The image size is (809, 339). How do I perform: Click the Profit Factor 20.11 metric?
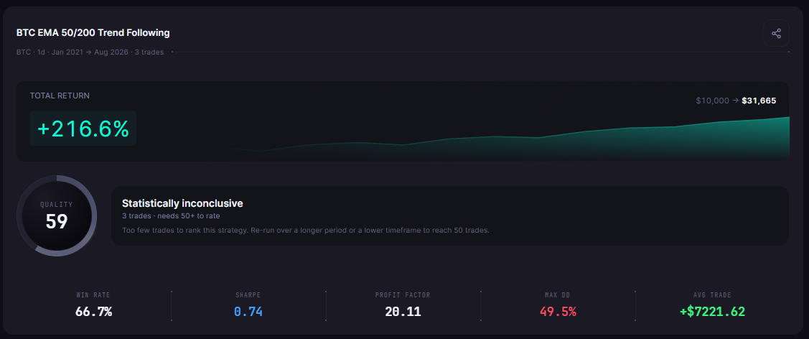[403, 305]
